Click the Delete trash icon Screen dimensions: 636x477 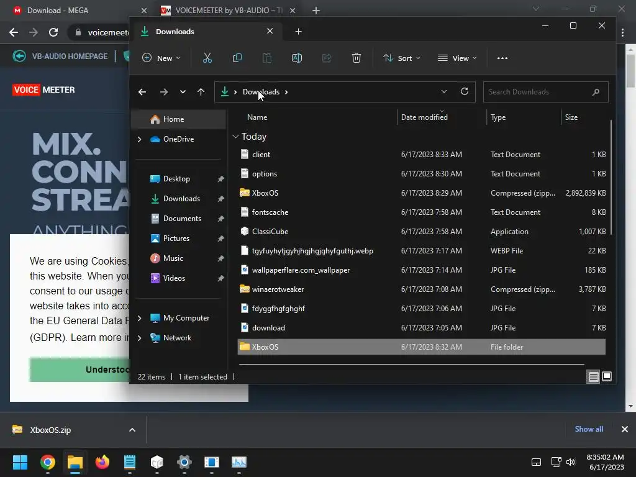pos(356,58)
